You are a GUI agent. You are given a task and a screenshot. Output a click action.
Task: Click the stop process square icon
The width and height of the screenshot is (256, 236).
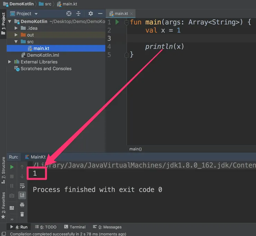pyautogui.click(x=12, y=176)
